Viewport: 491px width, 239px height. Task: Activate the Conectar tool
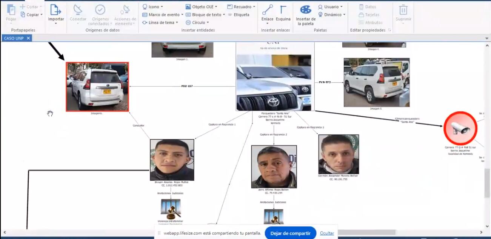(78, 11)
